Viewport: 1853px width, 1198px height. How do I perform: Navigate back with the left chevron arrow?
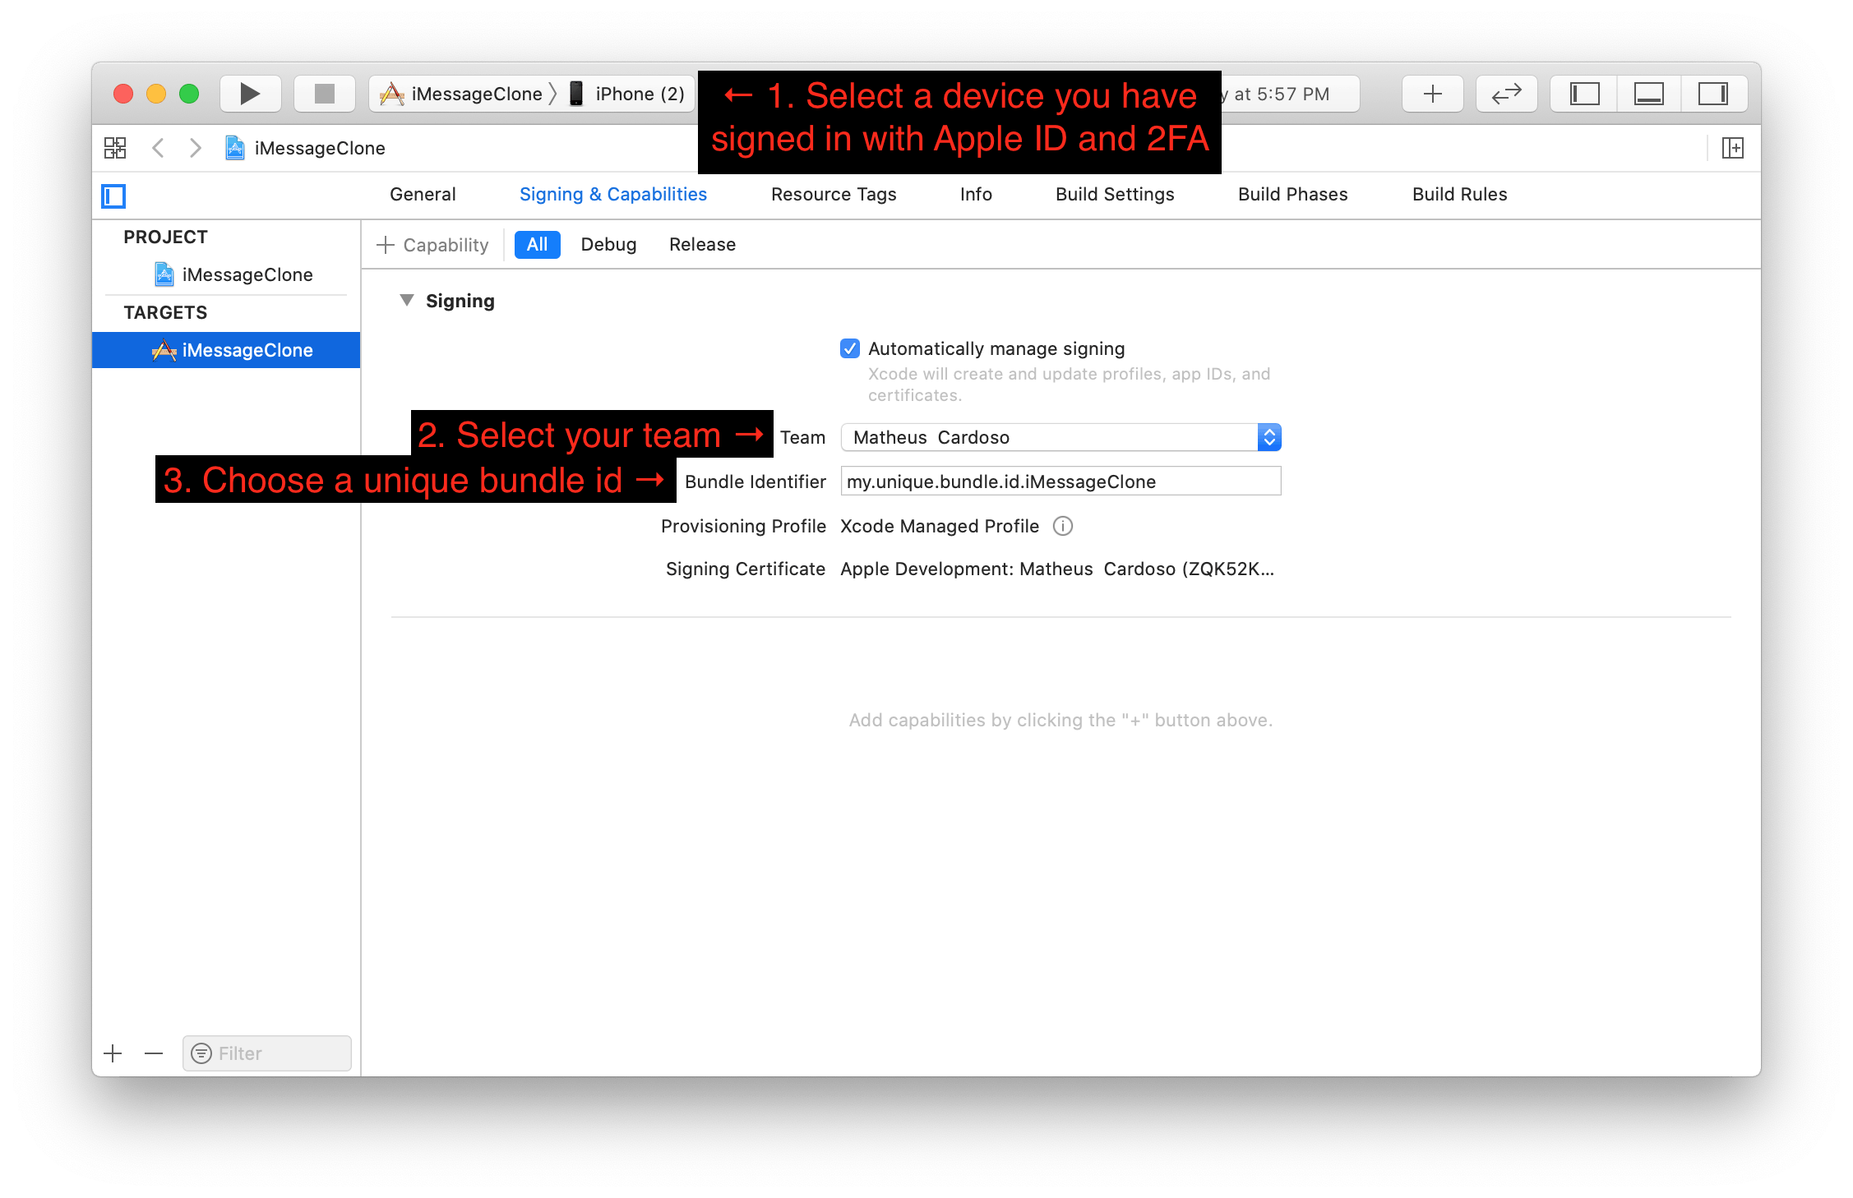158,148
